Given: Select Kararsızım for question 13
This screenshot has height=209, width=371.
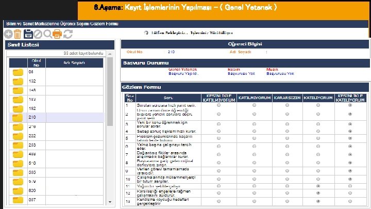Looking at the screenshot, I should [287, 201].
